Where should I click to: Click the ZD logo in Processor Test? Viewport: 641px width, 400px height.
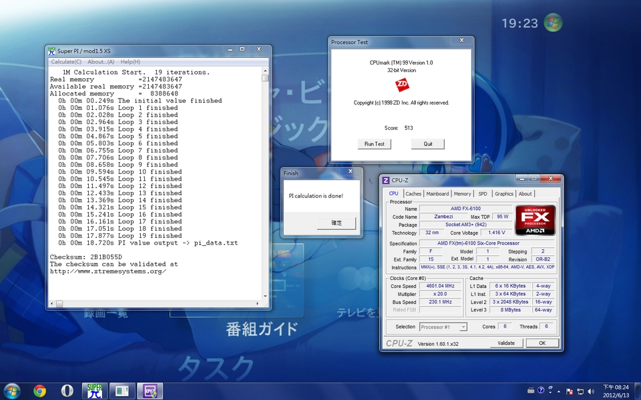[402, 85]
